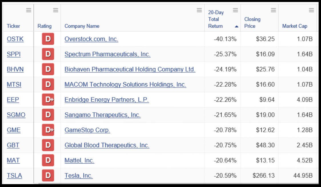Open the Spectrum Pharmaceuticals, Inc. link
This screenshot has height=187, width=321.
tap(107, 54)
